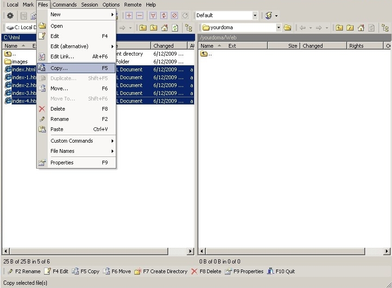Go to remote home directory icon
392x288 pixels.
(360, 28)
